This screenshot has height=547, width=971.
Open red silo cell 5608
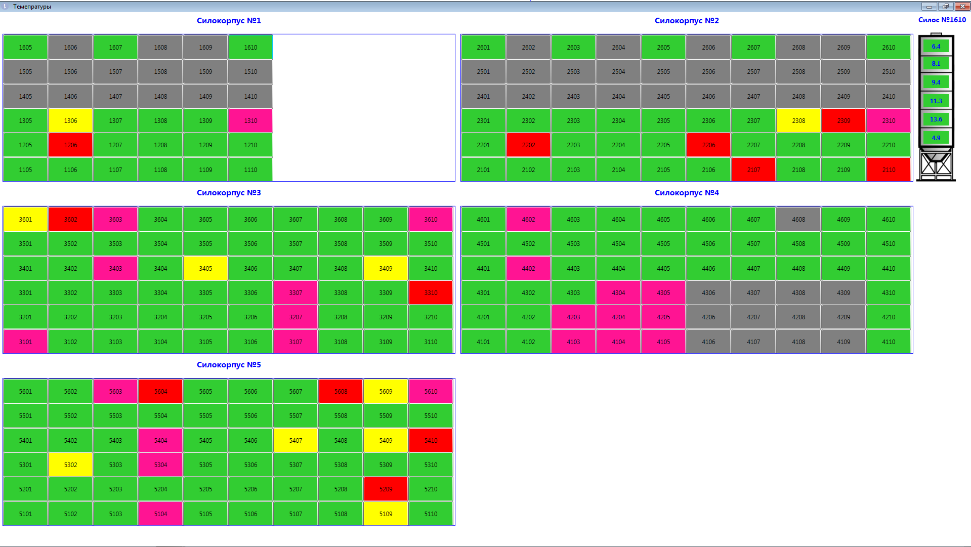[x=341, y=391]
